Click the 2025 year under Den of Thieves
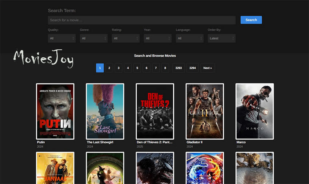Viewport: 309px width, 184px height. (x=140, y=147)
